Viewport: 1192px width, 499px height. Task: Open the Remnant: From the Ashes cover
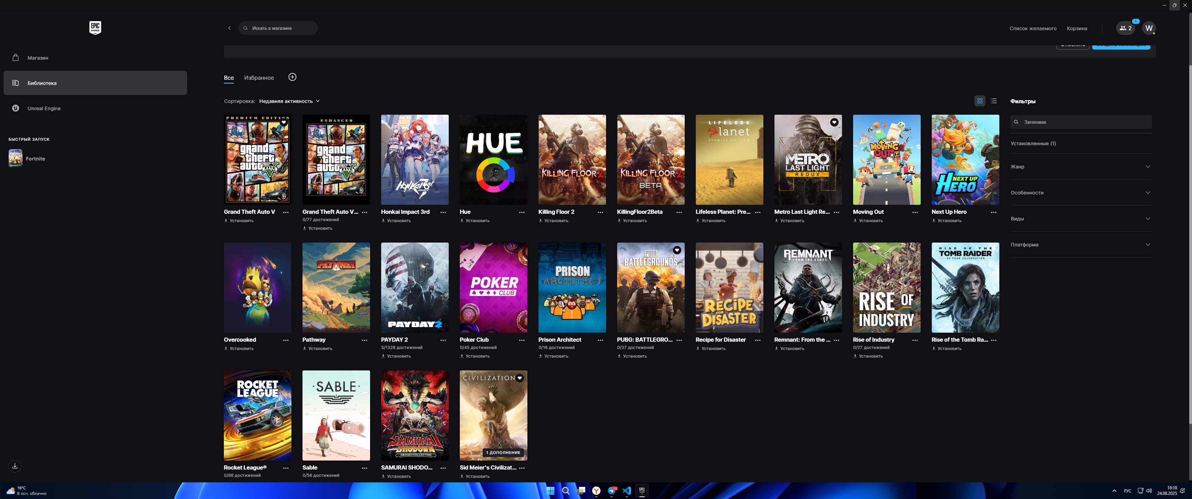coord(808,288)
